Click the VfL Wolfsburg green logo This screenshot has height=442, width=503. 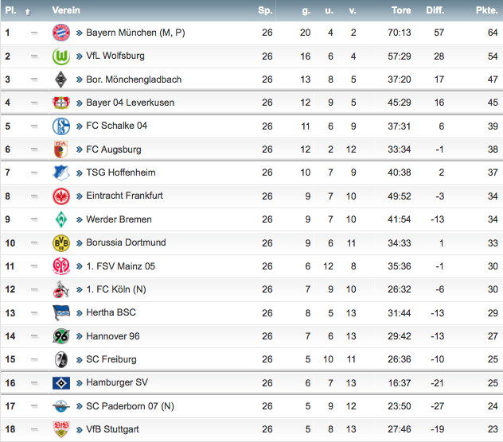point(61,56)
